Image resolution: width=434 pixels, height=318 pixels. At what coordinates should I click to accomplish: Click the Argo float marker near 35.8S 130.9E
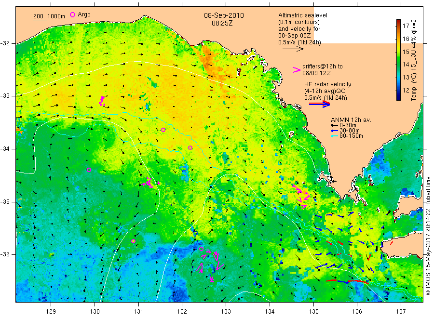(133, 241)
